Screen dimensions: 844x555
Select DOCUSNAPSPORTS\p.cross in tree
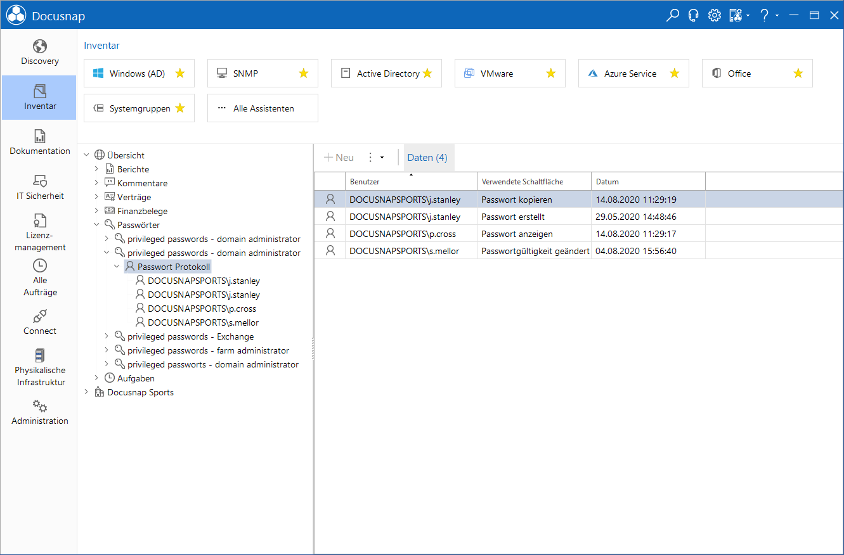click(202, 309)
